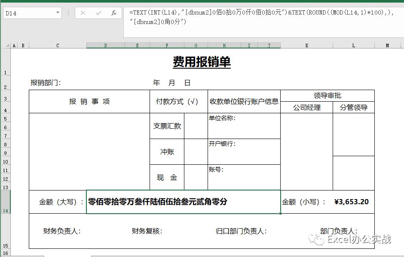Click the Select All corner triangle
Image resolution: width=404 pixels, height=257 pixels.
(x=7, y=45)
